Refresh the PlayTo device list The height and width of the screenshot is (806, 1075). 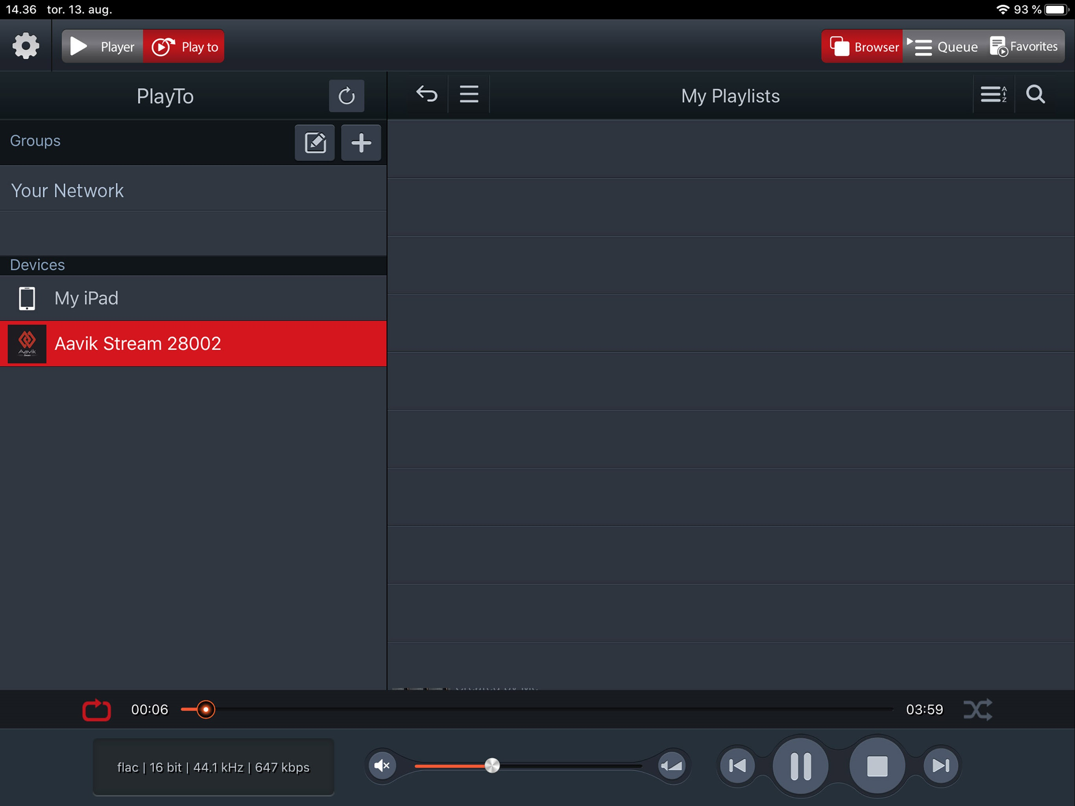pyautogui.click(x=346, y=96)
